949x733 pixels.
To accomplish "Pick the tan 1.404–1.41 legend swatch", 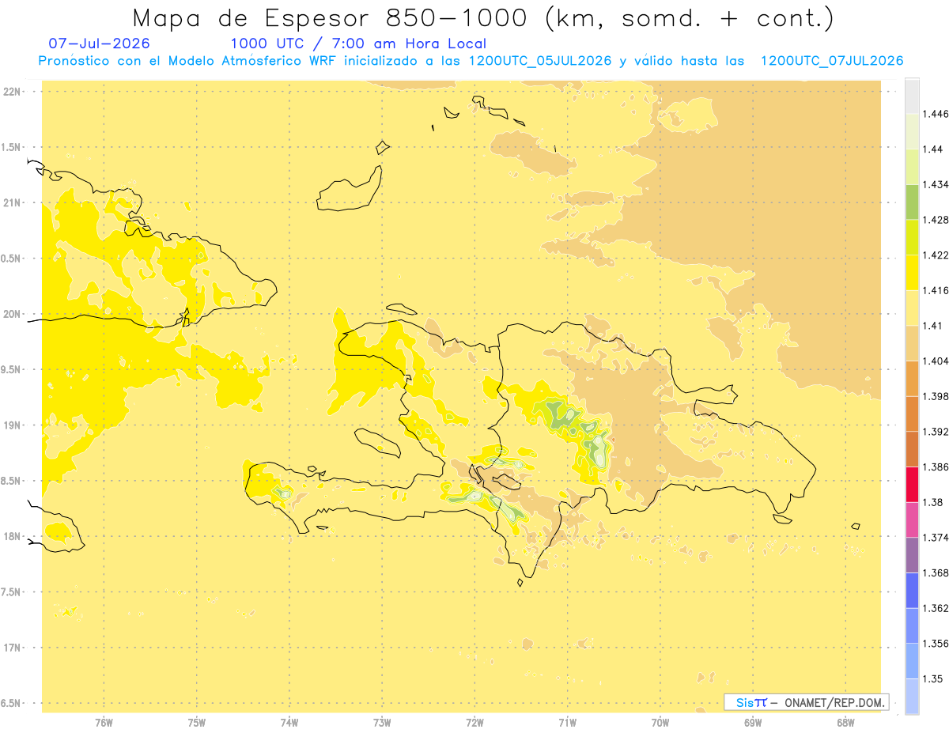I will (912, 342).
